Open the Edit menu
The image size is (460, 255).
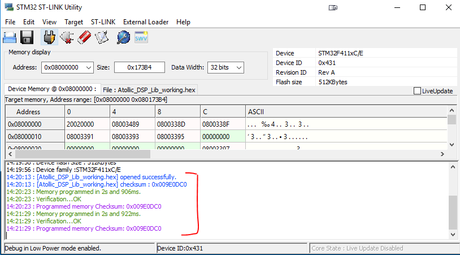(x=29, y=22)
